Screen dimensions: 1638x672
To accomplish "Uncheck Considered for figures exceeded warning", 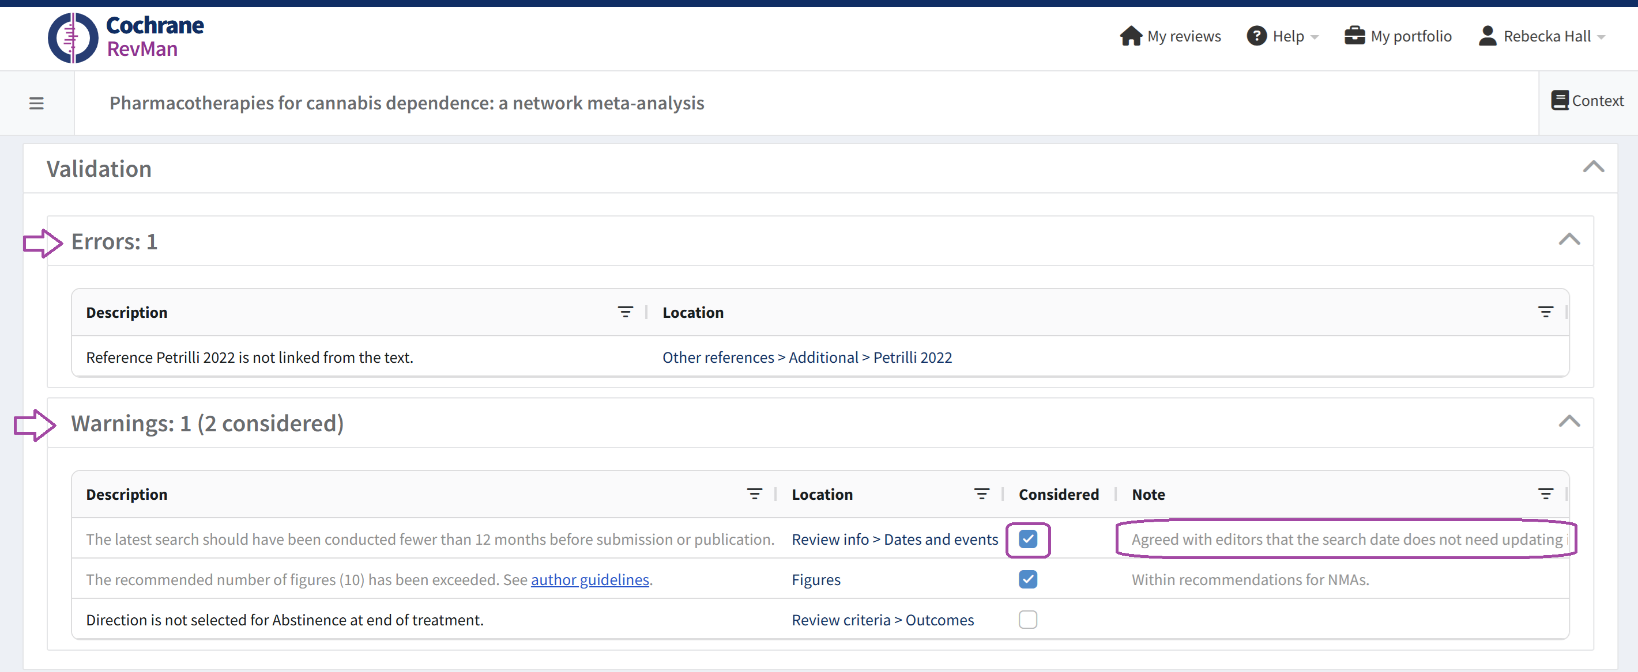I will [x=1027, y=579].
